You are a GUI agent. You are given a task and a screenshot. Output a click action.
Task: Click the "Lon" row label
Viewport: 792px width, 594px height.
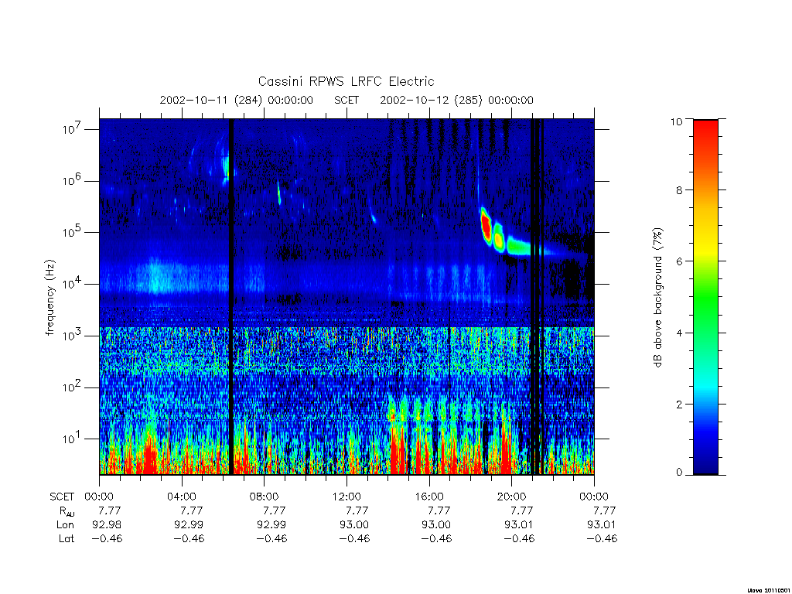click(65, 525)
